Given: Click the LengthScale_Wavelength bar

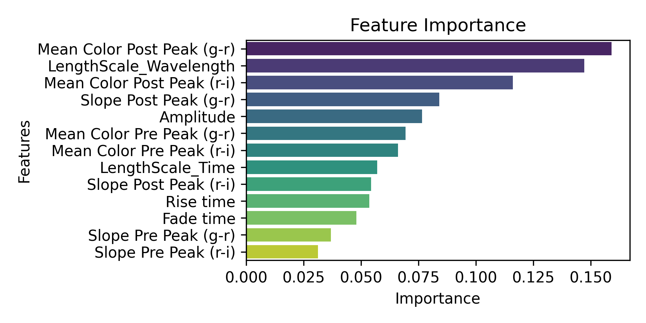Looking at the screenshot, I should [x=415, y=66].
